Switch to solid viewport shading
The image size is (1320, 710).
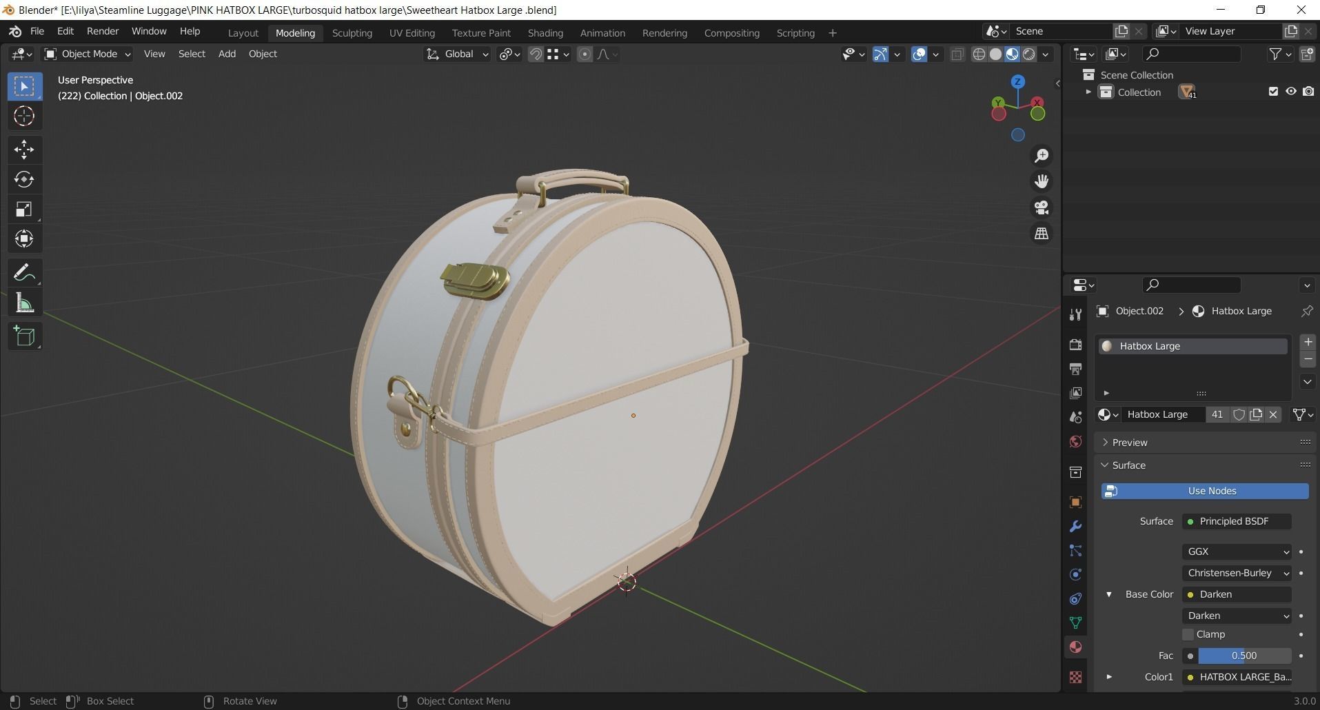pos(995,54)
